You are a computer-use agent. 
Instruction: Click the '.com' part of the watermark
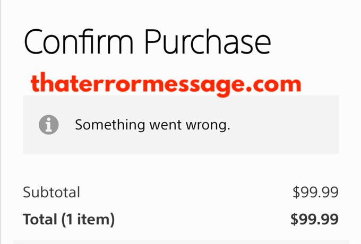[x=272, y=84]
